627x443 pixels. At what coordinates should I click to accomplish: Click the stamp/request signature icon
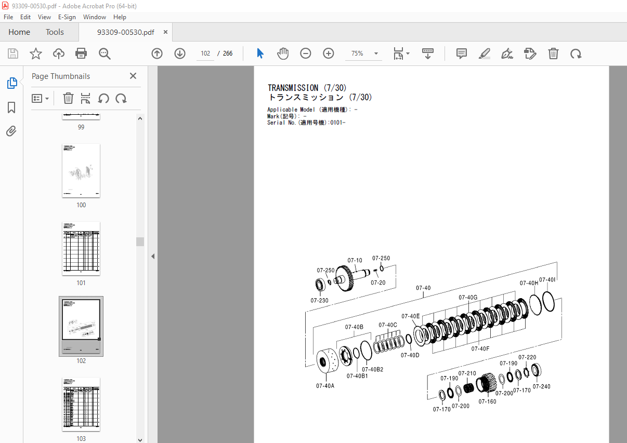530,53
